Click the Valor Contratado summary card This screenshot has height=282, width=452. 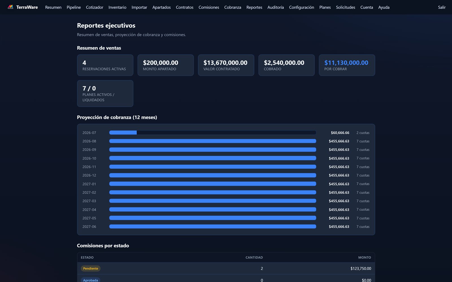coord(226,65)
